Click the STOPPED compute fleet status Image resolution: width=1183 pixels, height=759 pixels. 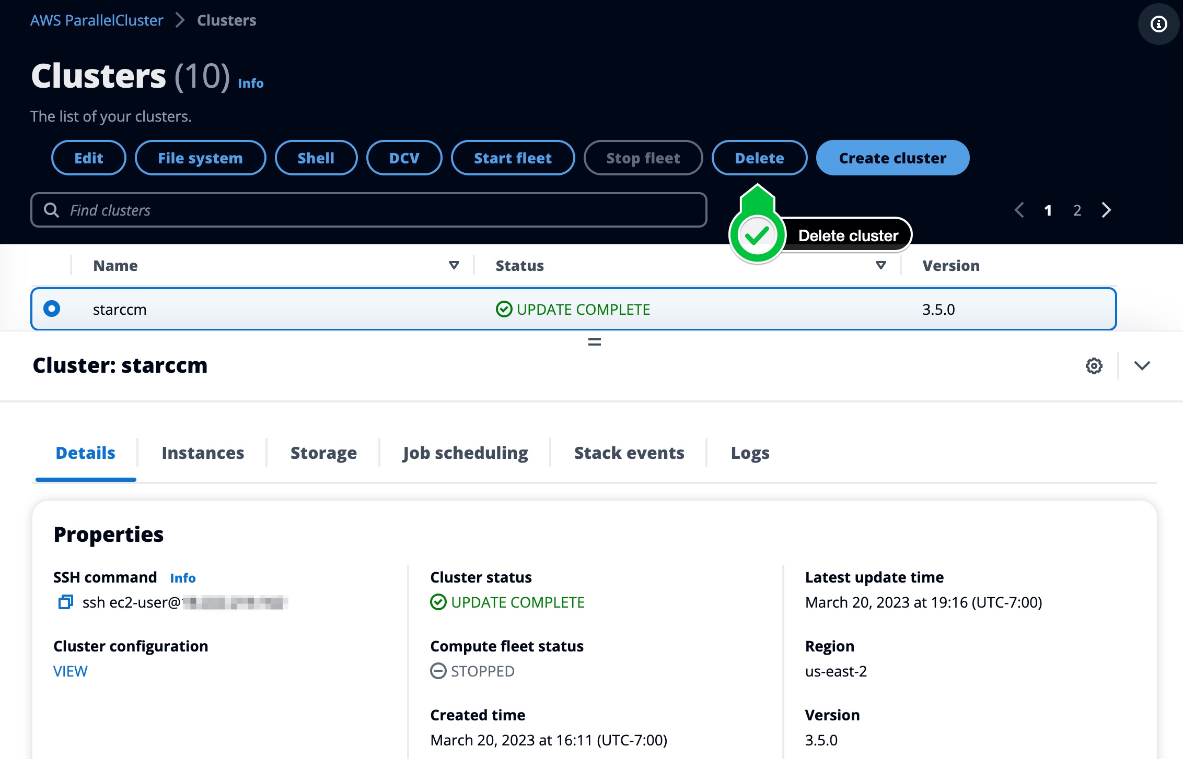tap(472, 671)
